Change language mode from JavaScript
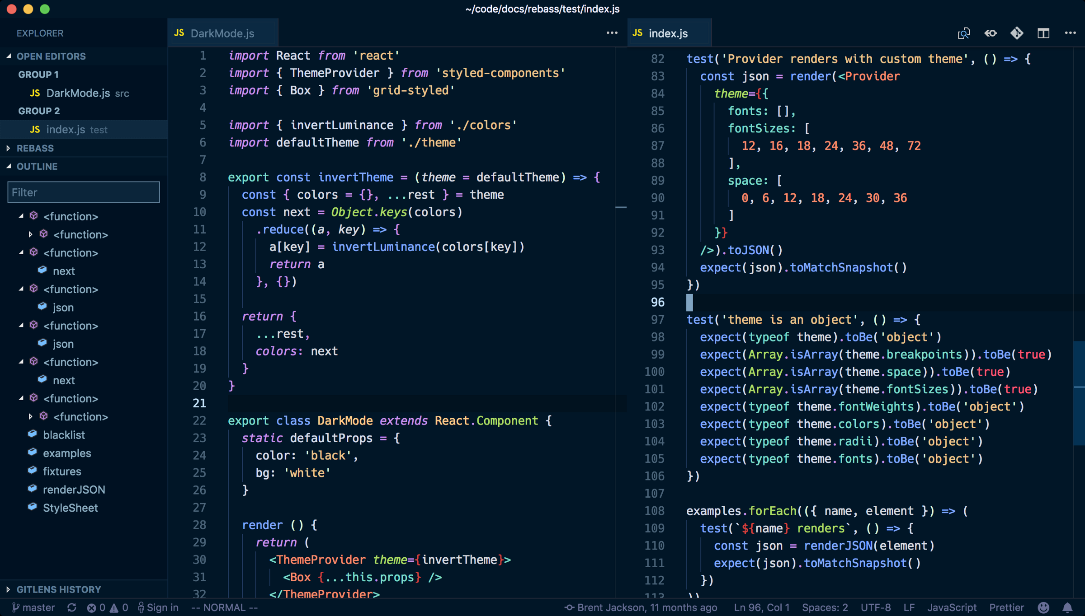1085x616 pixels. pos(952,608)
